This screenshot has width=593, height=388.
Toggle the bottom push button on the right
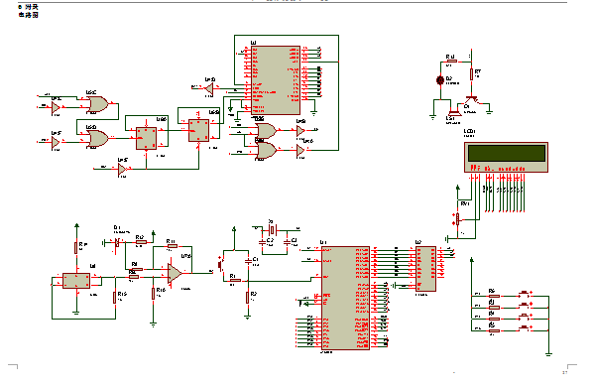(x=524, y=327)
